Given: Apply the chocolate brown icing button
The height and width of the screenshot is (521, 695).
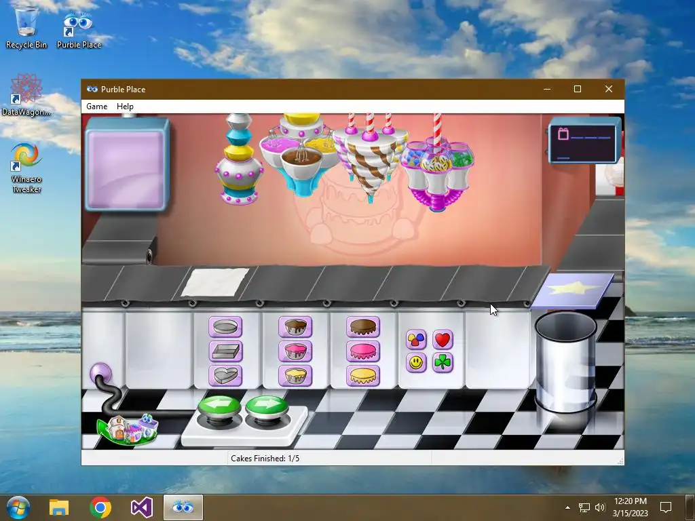Looking at the screenshot, I should [363, 327].
